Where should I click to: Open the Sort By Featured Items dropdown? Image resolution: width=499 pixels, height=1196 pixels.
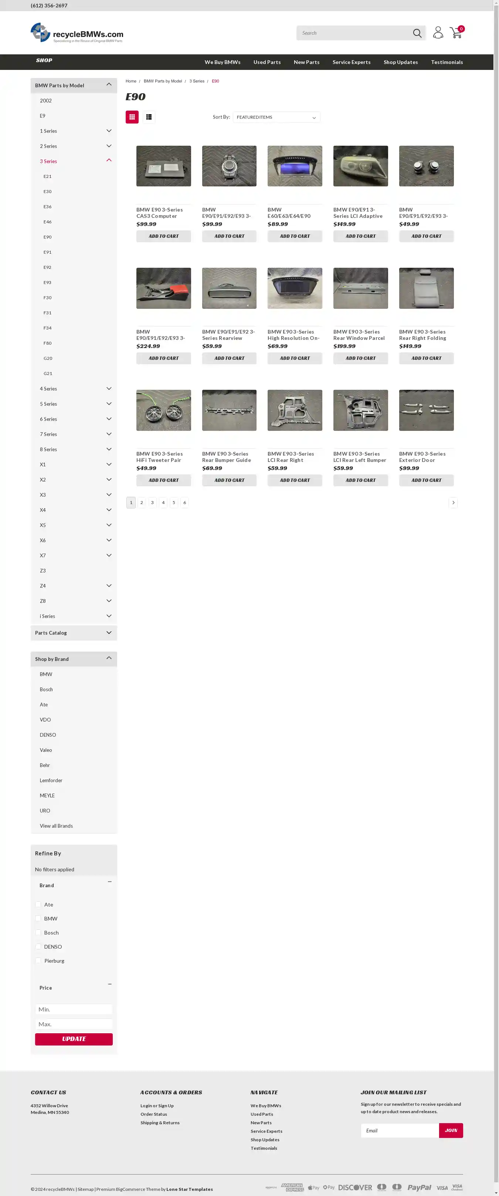click(276, 117)
